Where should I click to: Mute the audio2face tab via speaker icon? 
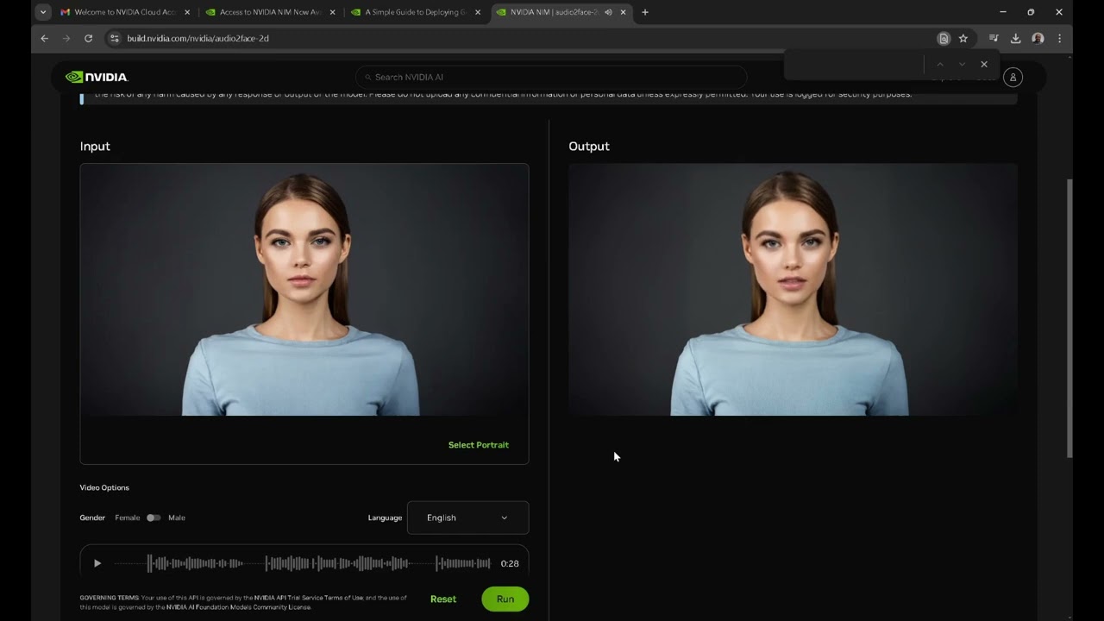pyautogui.click(x=608, y=12)
